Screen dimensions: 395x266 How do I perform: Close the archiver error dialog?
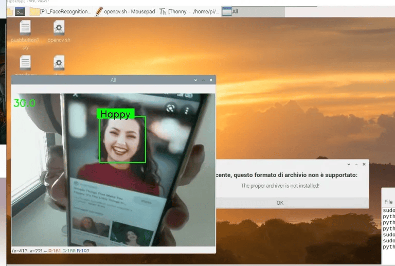(x=364, y=164)
